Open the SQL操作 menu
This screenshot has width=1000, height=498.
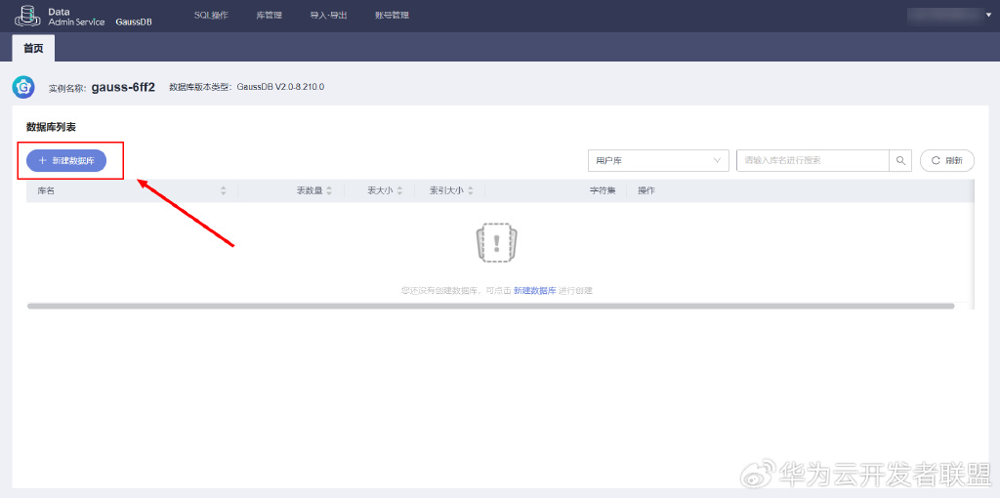pos(211,16)
